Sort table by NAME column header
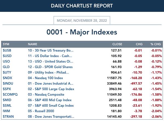 [x=33, y=44]
